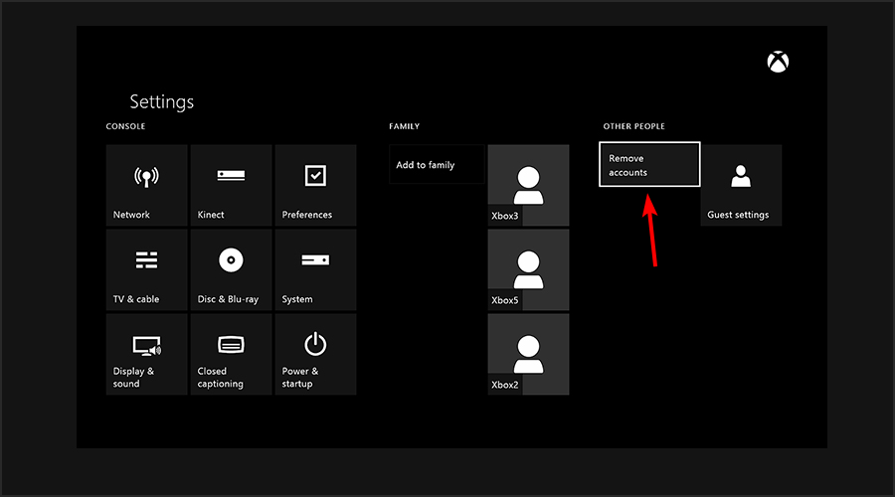Choose Remove accounts
Image resolution: width=895 pixels, height=497 pixels.
[x=649, y=164]
